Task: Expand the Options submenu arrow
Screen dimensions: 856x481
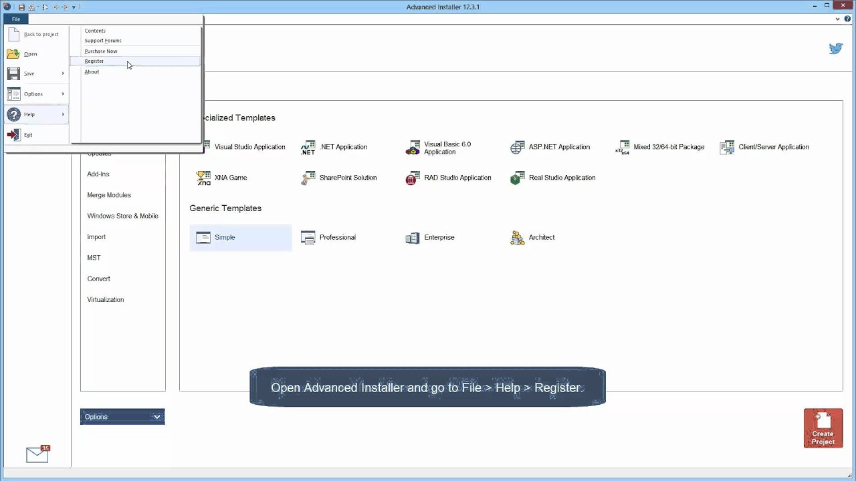Action: pos(64,94)
